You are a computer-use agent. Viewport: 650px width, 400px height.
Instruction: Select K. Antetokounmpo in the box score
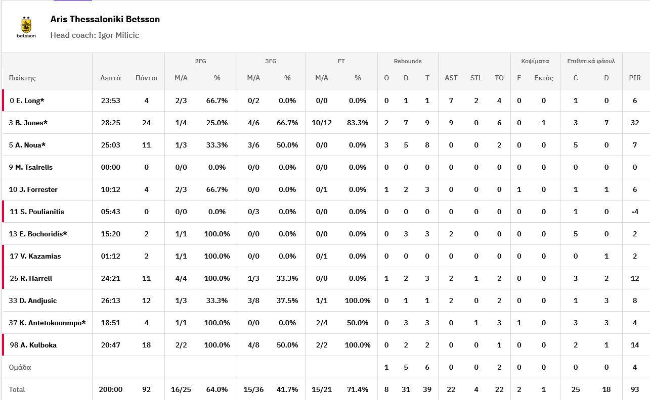tap(53, 323)
